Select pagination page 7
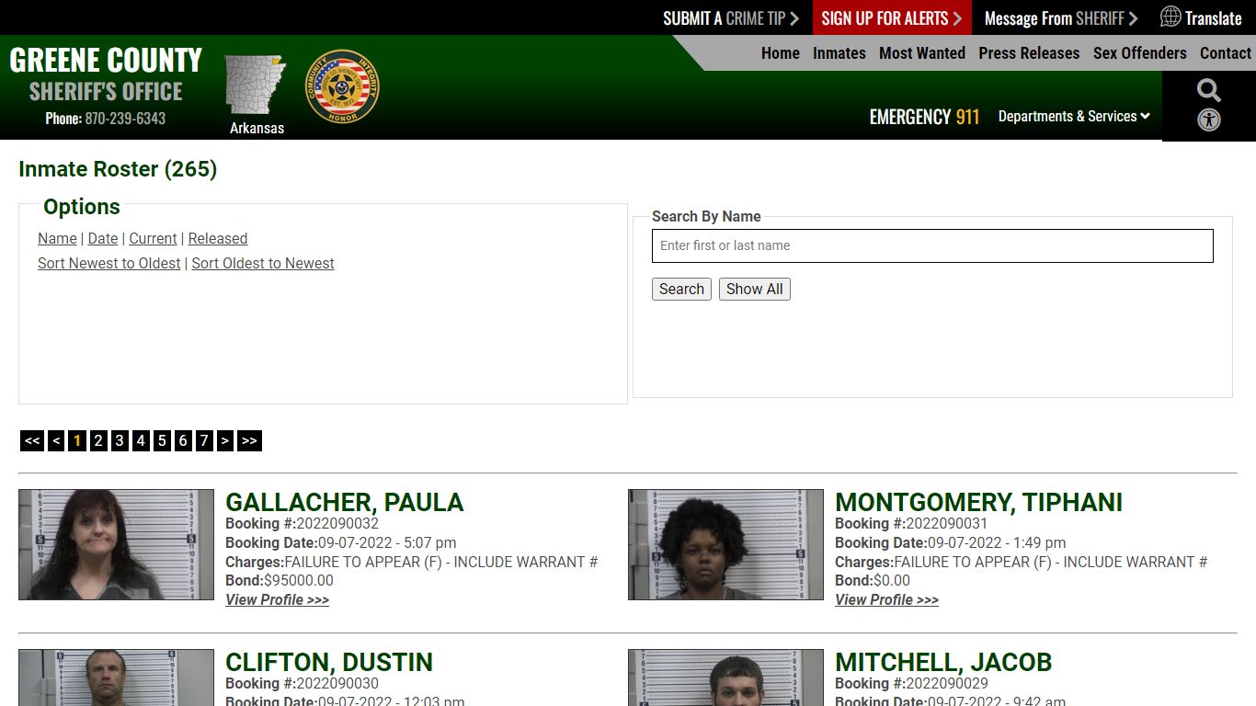This screenshot has width=1256, height=706. tap(204, 440)
